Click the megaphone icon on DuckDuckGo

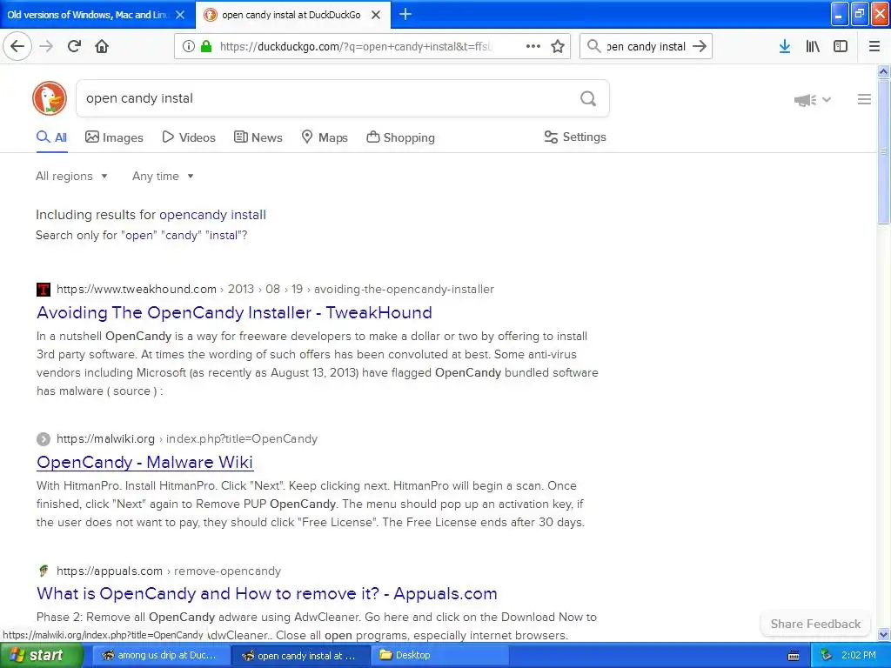click(805, 100)
